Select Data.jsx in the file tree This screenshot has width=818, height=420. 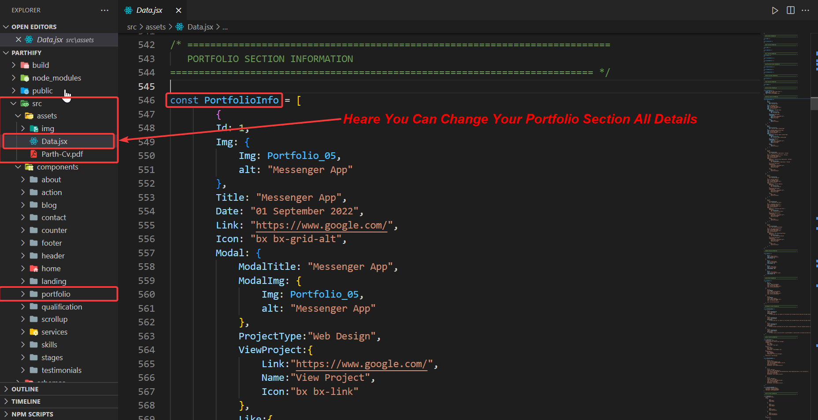pyautogui.click(x=54, y=141)
